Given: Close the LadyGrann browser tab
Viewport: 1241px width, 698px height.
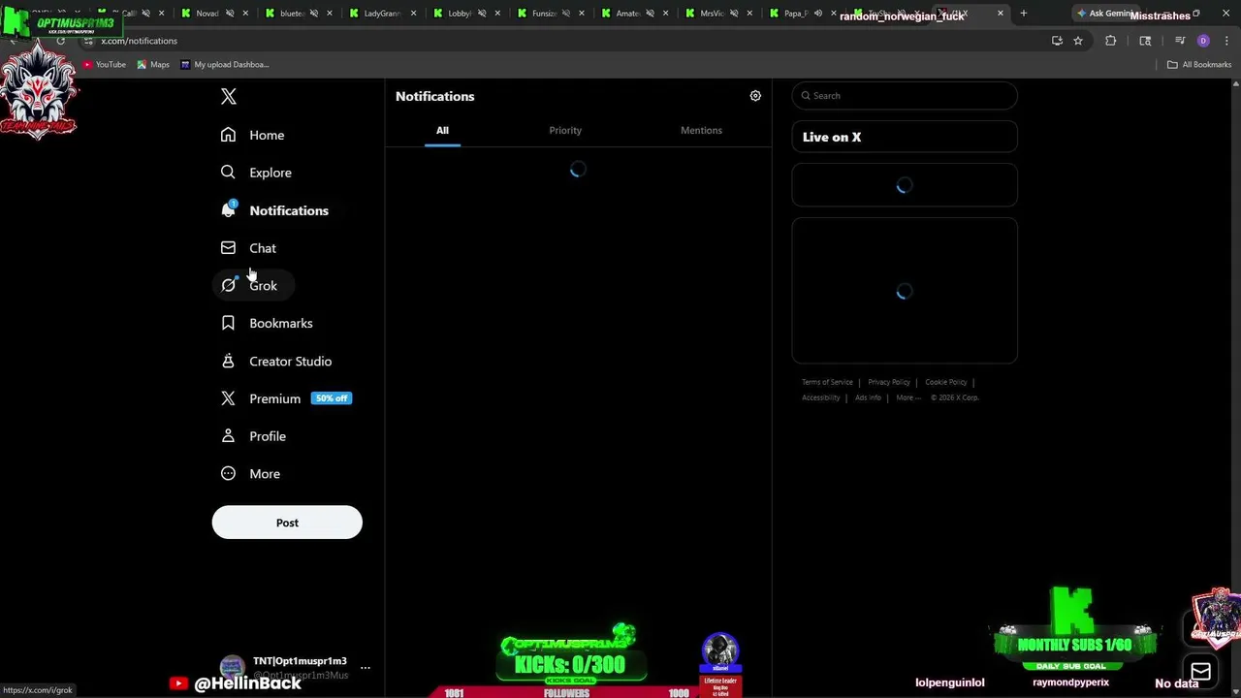Looking at the screenshot, I should click(x=414, y=14).
